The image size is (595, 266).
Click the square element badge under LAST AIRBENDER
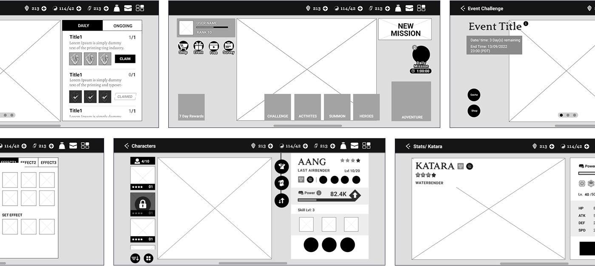click(301, 180)
